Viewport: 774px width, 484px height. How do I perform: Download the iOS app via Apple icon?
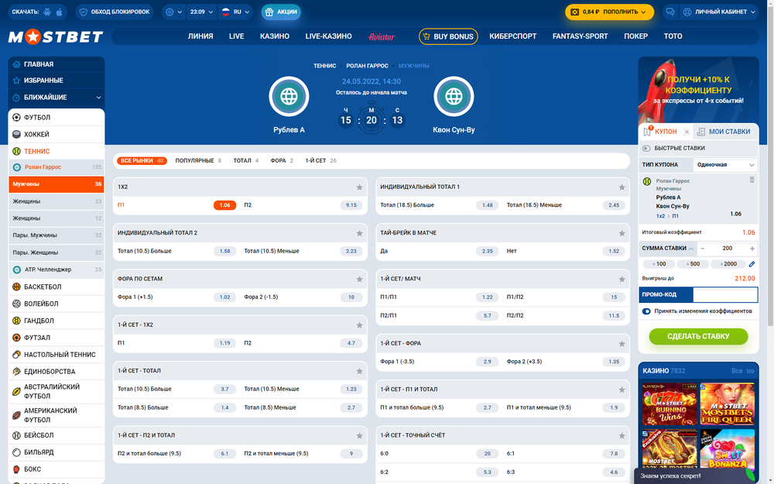click(x=60, y=12)
